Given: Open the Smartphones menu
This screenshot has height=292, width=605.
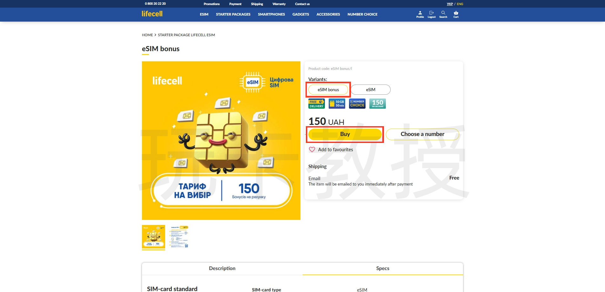Looking at the screenshot, I should 271,14.
